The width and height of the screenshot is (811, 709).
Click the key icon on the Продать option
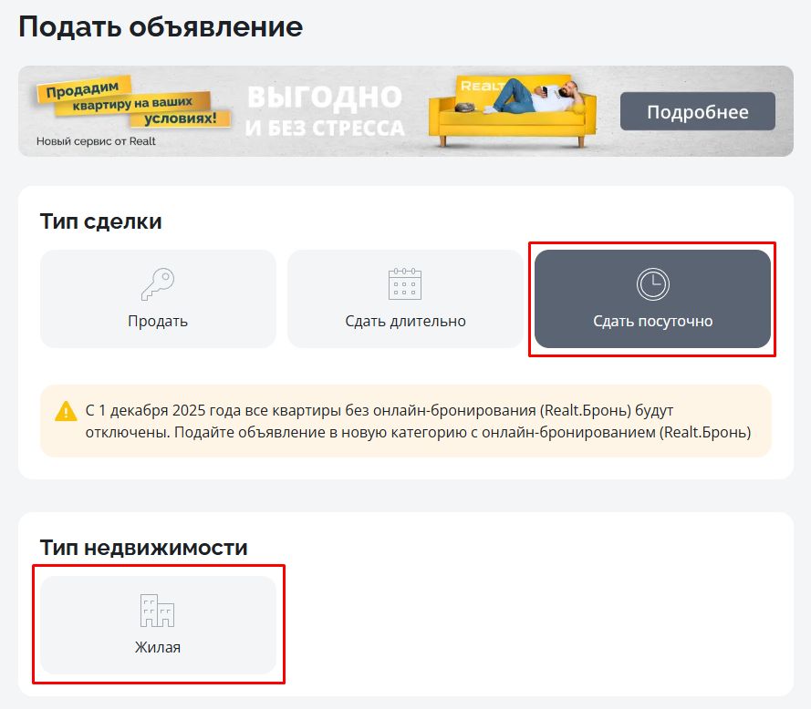coord(158,285)
